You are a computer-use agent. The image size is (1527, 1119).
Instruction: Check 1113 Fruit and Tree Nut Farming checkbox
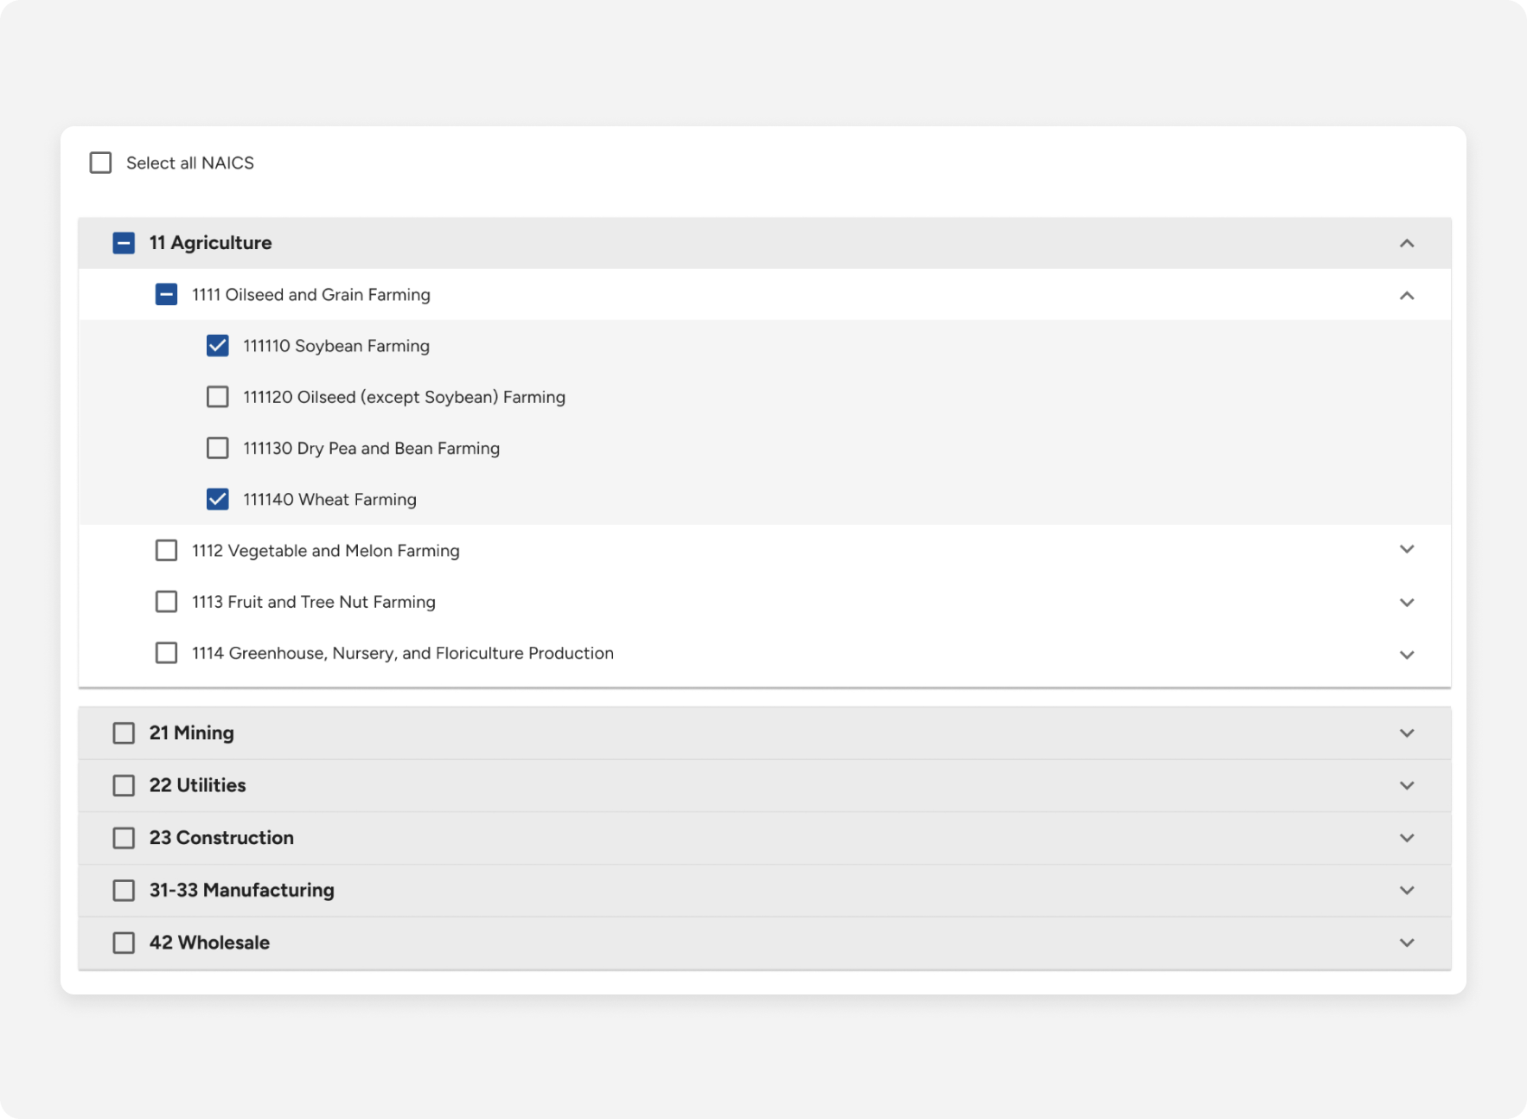pyautogui.click(x=166, y=601)
